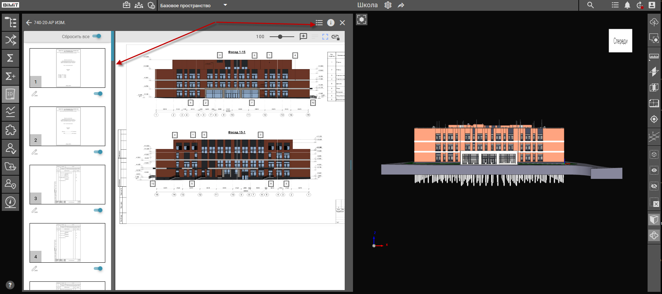Image resolution: width=662 pixels, height=294 pixels.
Task: Click the help question mark button
Action: [x=10, y=285]
